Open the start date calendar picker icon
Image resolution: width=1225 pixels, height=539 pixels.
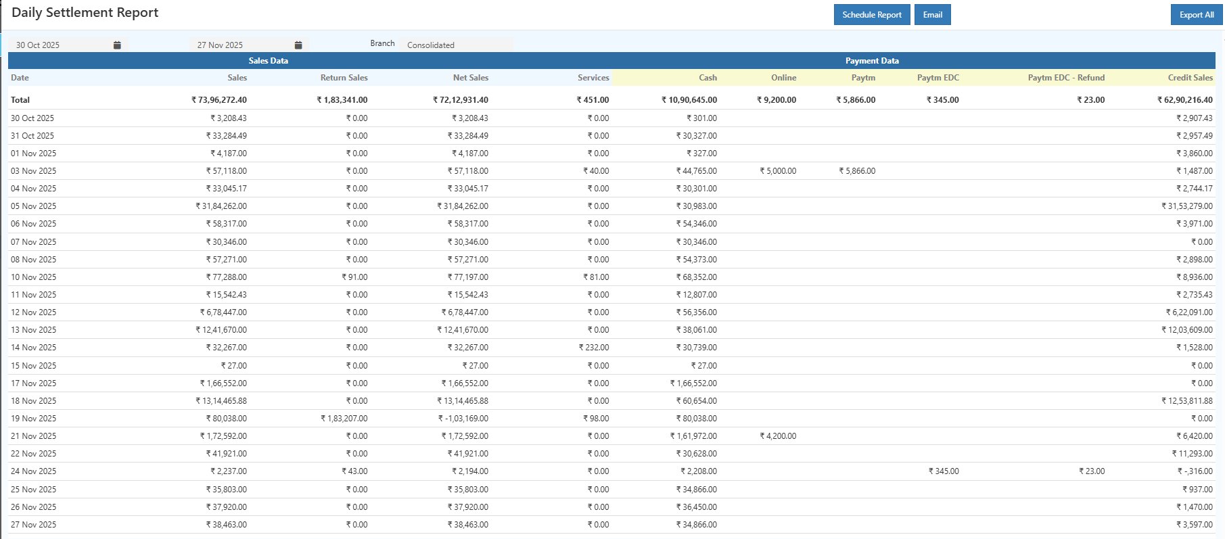pos(117,45)
